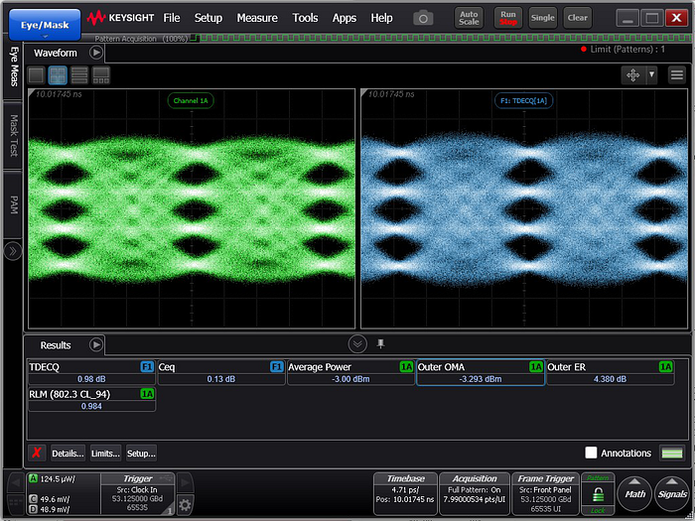Click the red X delete results icon

click(x=37, y=454)
